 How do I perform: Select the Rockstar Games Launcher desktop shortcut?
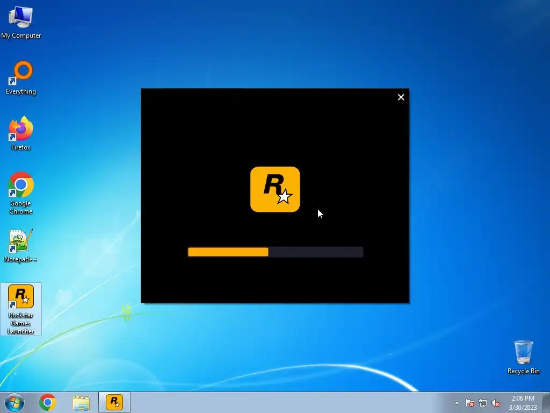(21, 309)
